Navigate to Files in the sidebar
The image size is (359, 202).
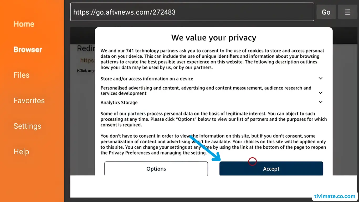pos(21,75)
